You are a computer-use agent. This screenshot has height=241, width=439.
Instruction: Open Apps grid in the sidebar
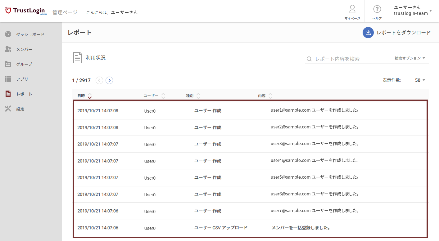[x=22, y=79]
